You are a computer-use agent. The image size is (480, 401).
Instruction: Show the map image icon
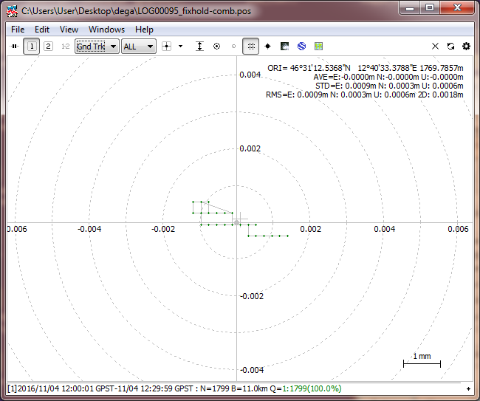(285, 47)
